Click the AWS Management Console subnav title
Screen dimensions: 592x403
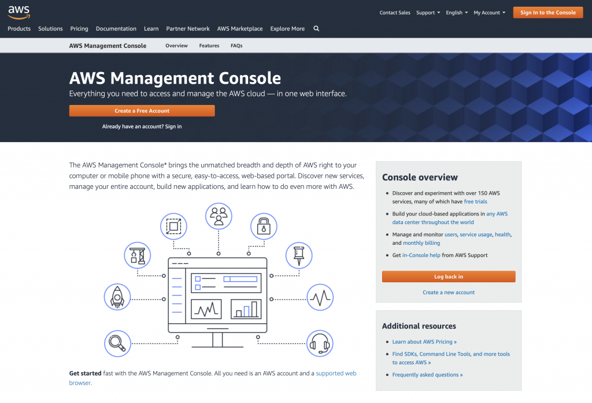click(108, 46)
